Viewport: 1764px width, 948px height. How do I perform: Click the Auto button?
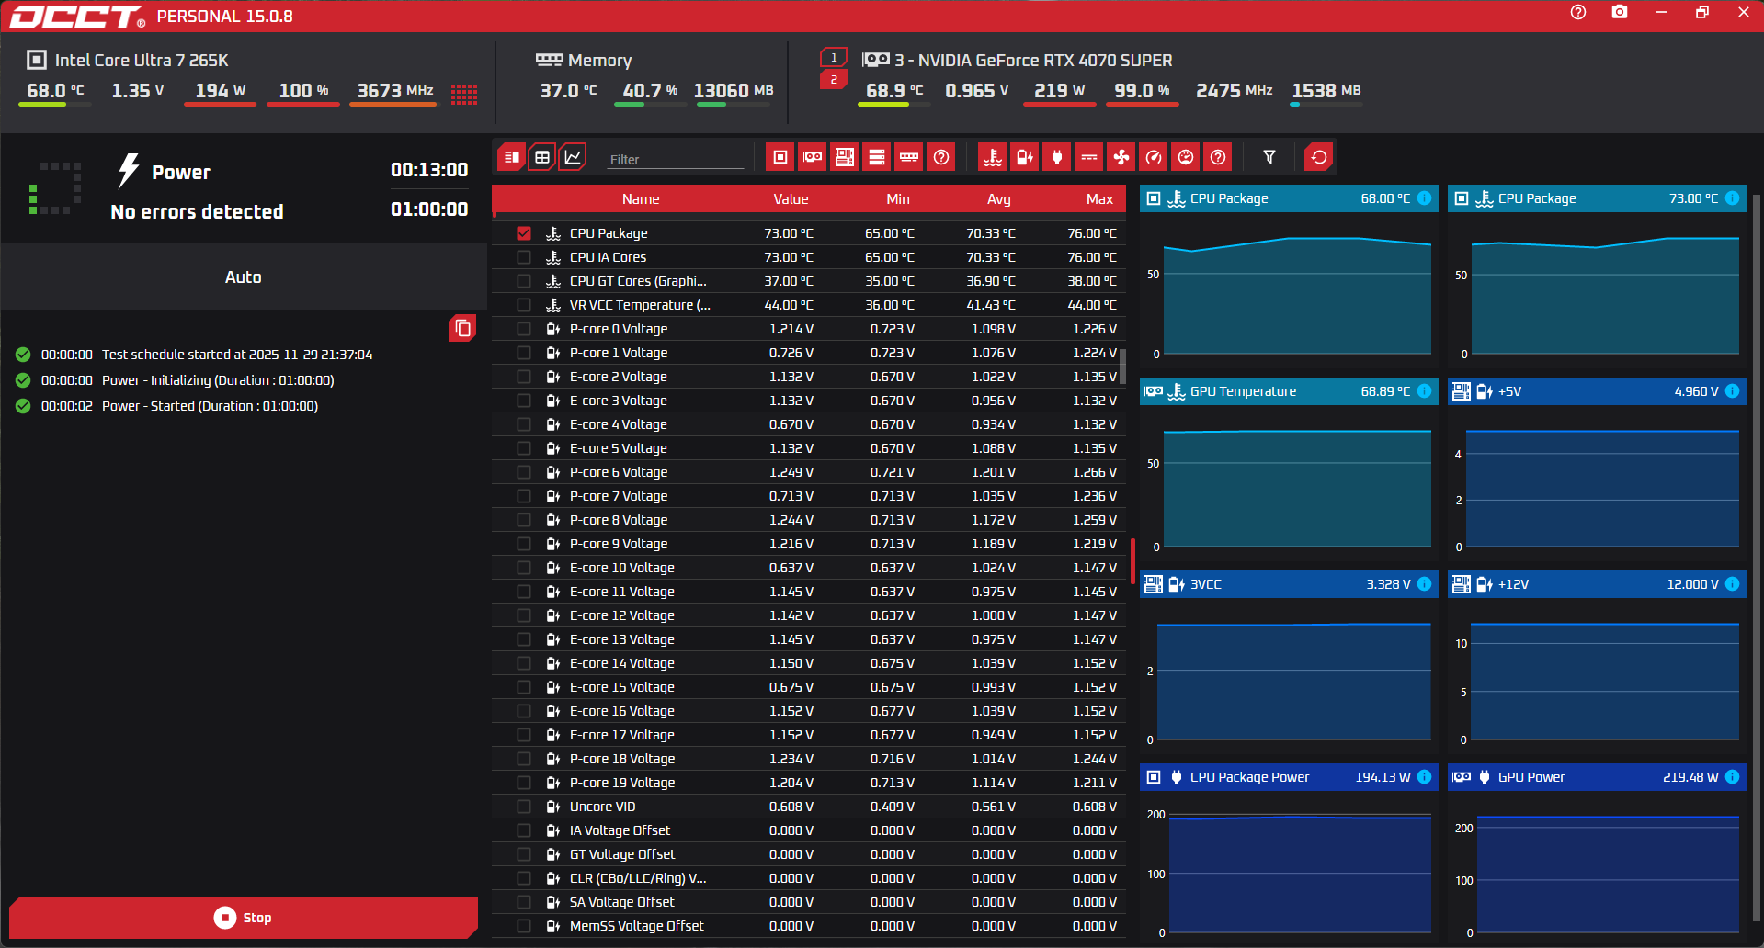click(243, 277)
